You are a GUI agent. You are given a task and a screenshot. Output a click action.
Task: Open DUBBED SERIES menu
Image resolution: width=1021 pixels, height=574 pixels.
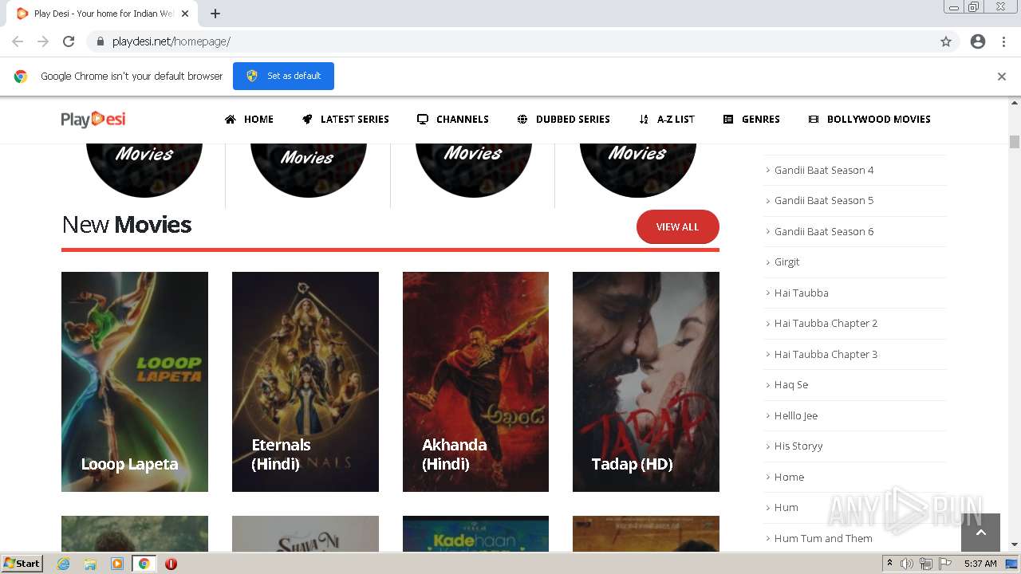tap(564, 119)
